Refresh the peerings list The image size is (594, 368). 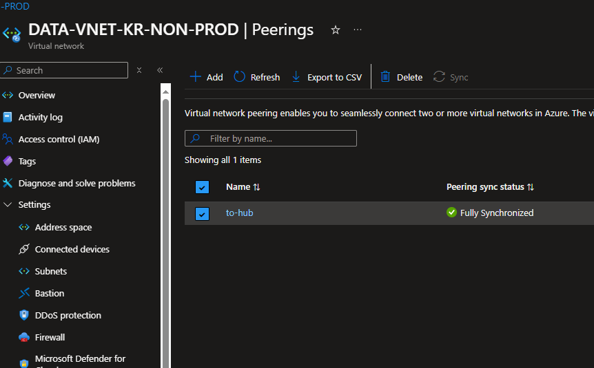pyautogui.click(x=257, y=77)
